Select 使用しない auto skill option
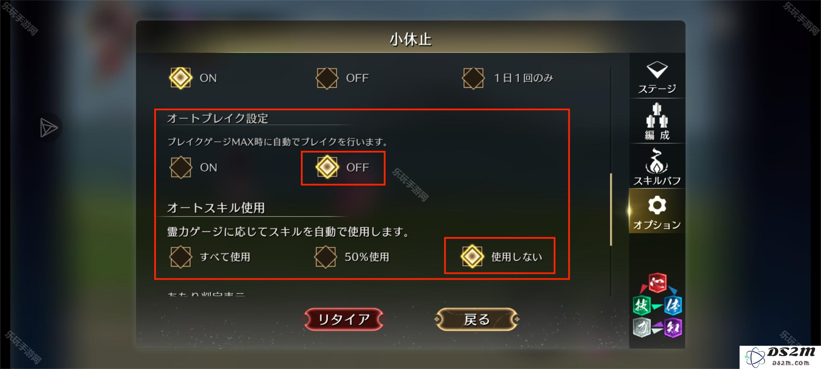Viewport: 821px width, 369px height. click(501, 256)
